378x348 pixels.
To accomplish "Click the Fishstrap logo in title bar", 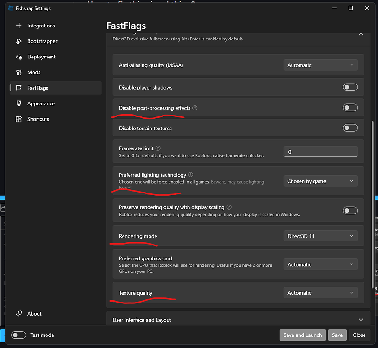I will click(x=11, y=8).
